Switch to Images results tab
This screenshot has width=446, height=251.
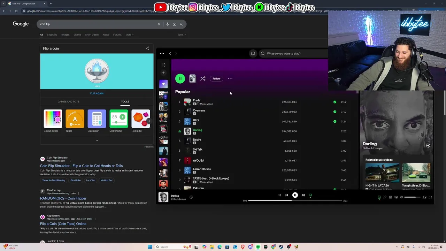[66, 35]
